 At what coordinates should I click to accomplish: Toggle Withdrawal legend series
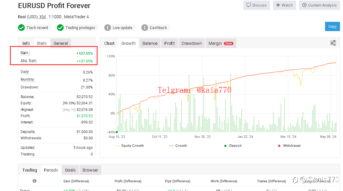pos(289,146)
